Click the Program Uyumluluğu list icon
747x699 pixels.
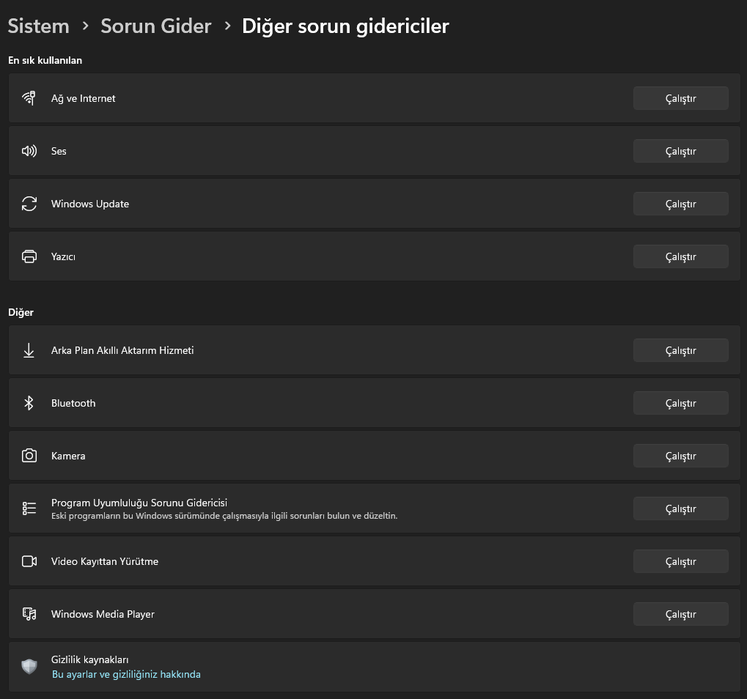point(29,508)
